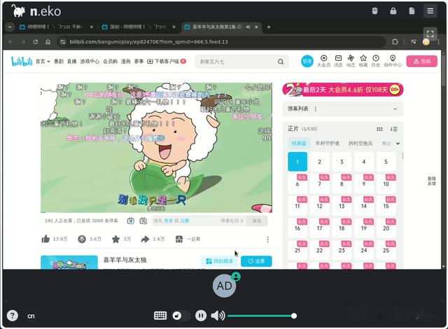Click the episode list scrollbar
This screenshot has height=329, width=448.
pos(402,155)
